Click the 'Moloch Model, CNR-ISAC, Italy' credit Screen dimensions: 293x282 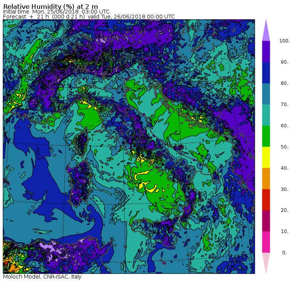[x=42, y=277]
